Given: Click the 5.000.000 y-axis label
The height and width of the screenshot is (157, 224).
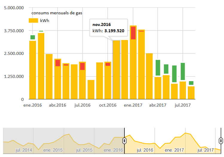Looking at the screenshot, I should point(14,8).
